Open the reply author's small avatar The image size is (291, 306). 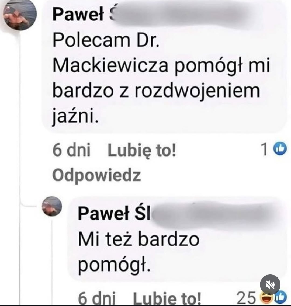tap(52, 206)
